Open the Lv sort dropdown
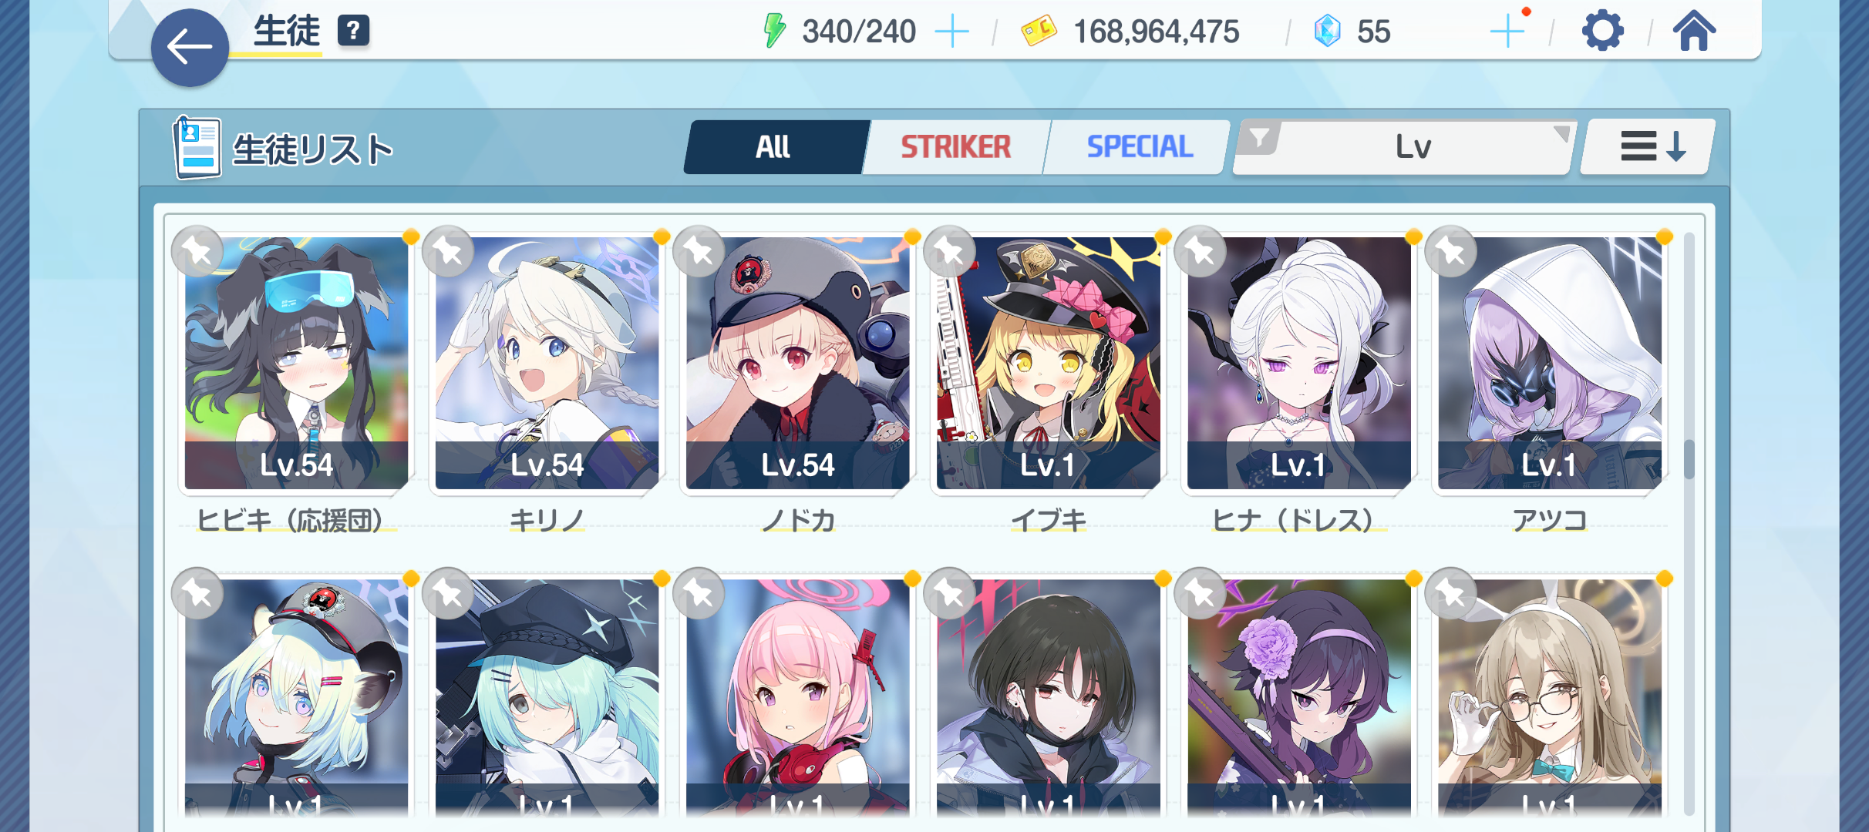 (1414, 146)
